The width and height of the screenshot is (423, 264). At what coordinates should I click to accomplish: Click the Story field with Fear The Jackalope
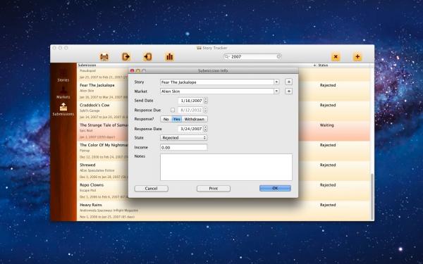(217, 82)
